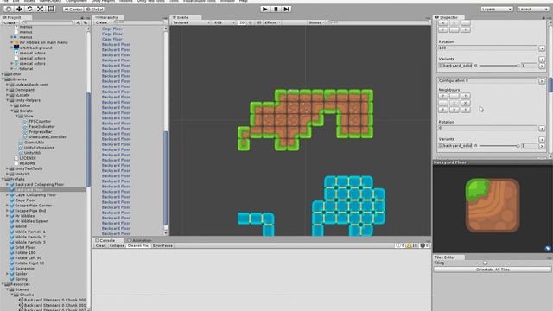Viewport: 553px width, 311px height.
Task: Open the Layers dropdown
Action: click(x=496, y=9)
